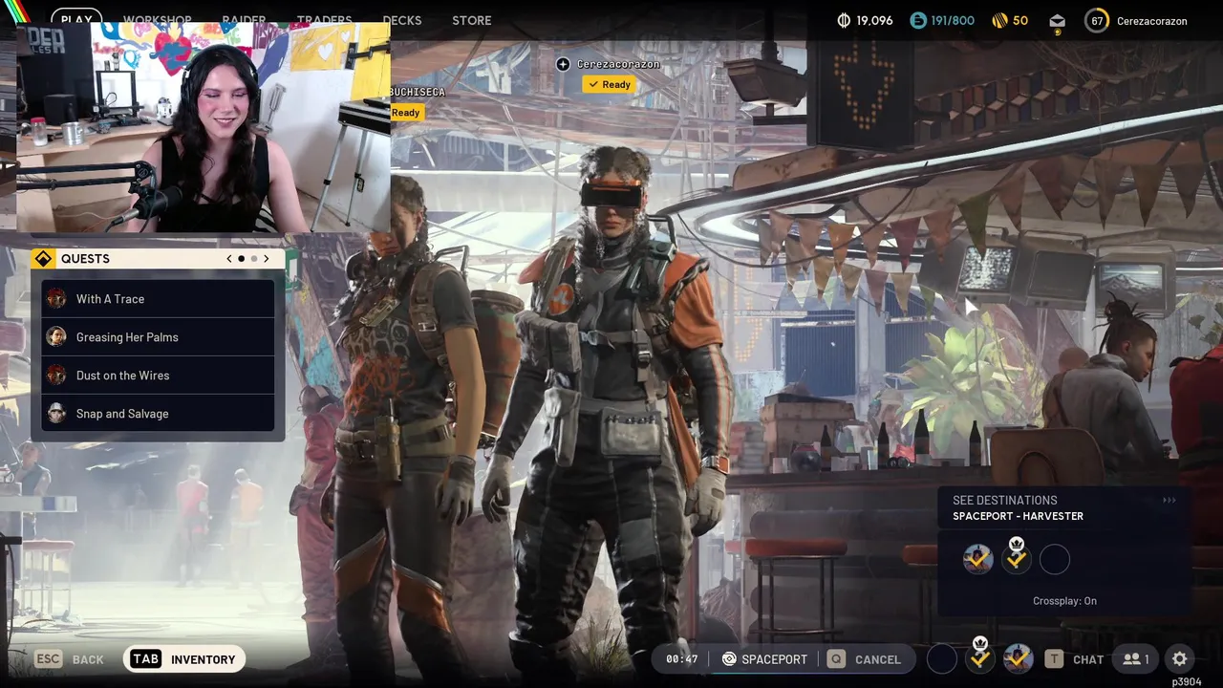Expand SEE DESTINATIONS with the triple arrow
The width and height of the screenshot is (1223, 688).
1169,501
